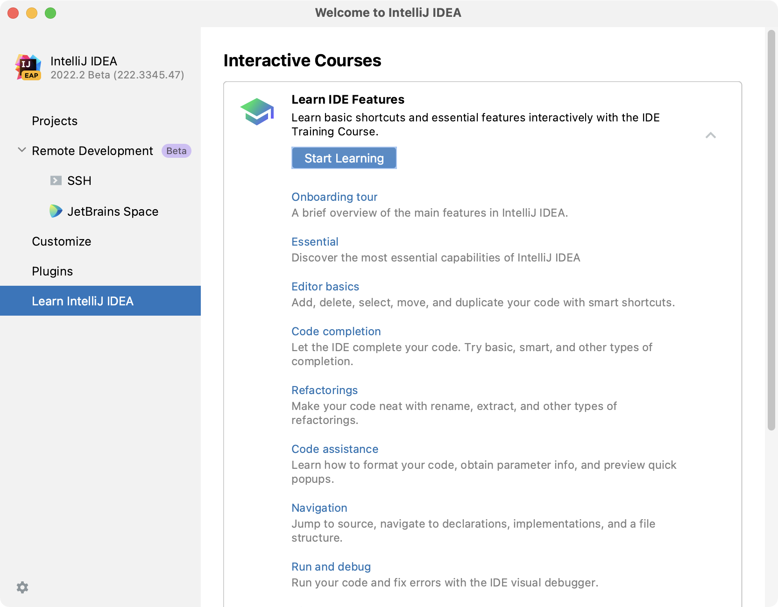Collapse the Learn IDE Features card
The width and height of the screenshot is (778, 607).
coord(711,135)
